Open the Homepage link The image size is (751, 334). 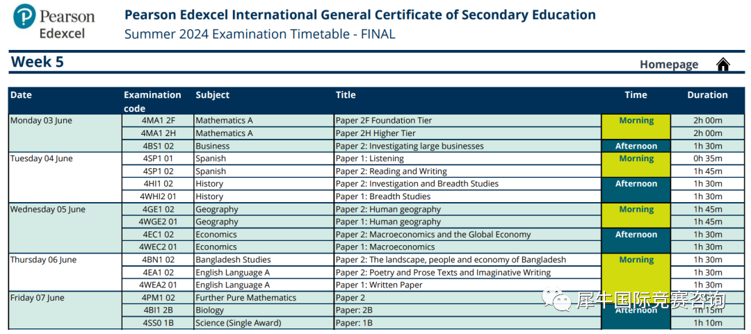tap(669, 65)
